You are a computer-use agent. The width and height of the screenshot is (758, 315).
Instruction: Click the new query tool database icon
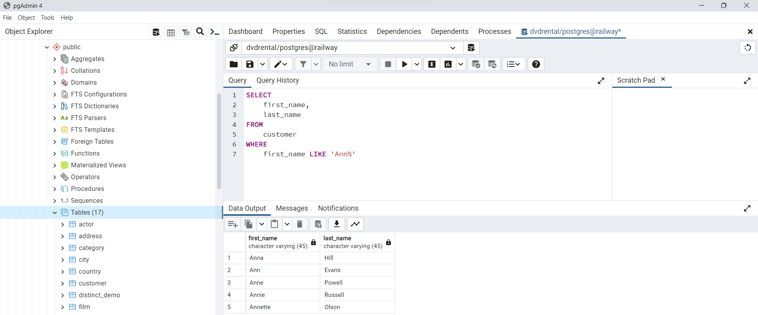471,48
